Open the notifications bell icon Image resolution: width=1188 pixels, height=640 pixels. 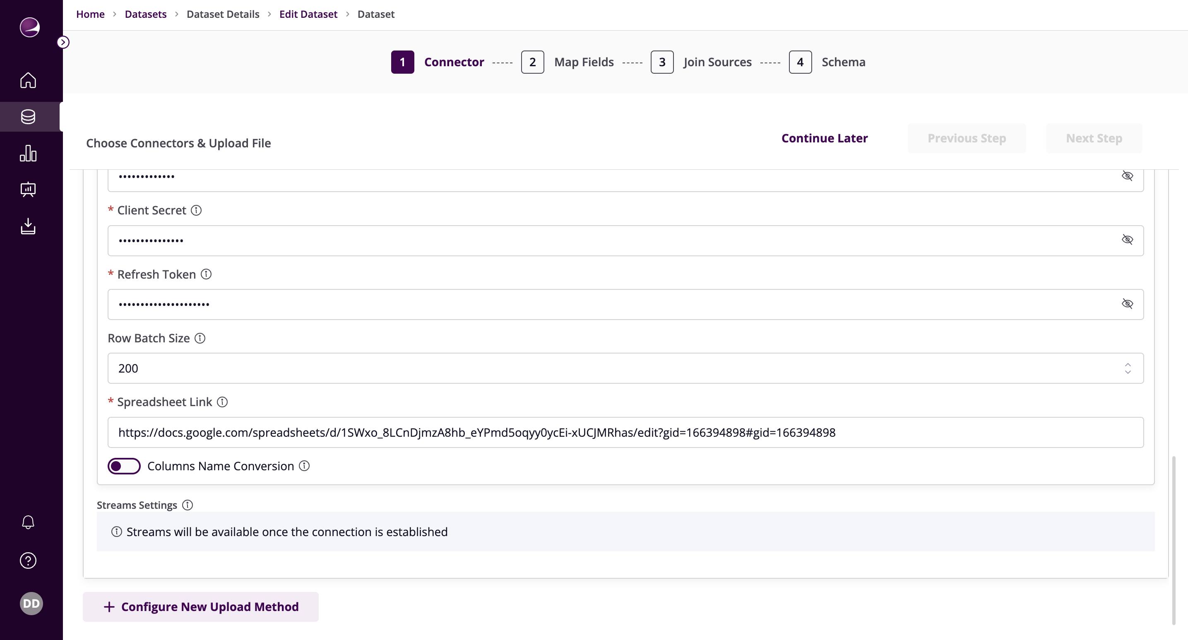(28, 522)
